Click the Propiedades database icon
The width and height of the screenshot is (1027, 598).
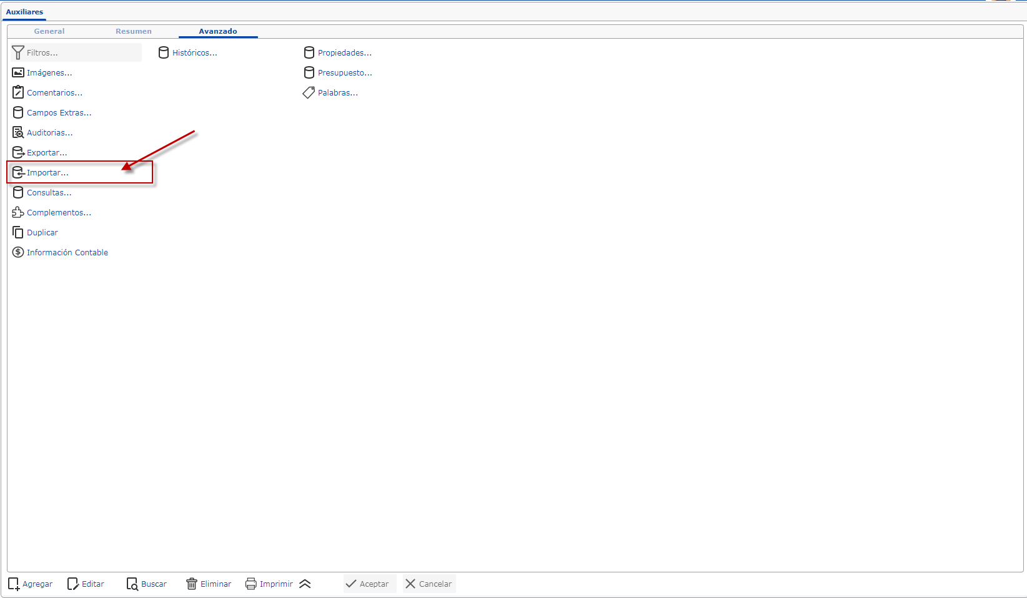tap(309, 52)
